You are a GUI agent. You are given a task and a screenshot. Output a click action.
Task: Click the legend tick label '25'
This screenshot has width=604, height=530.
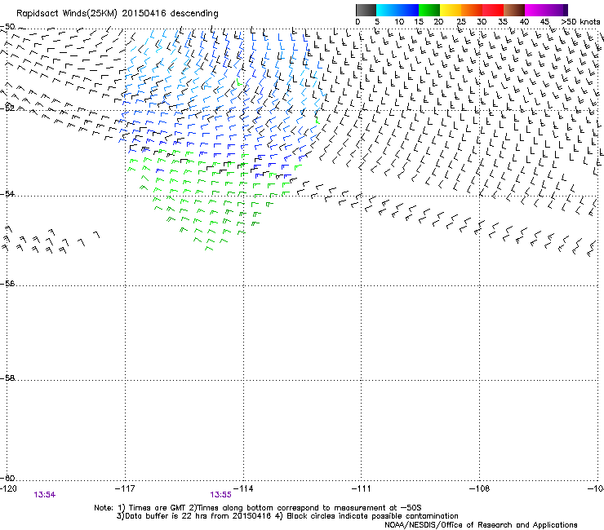pos(461,22)
